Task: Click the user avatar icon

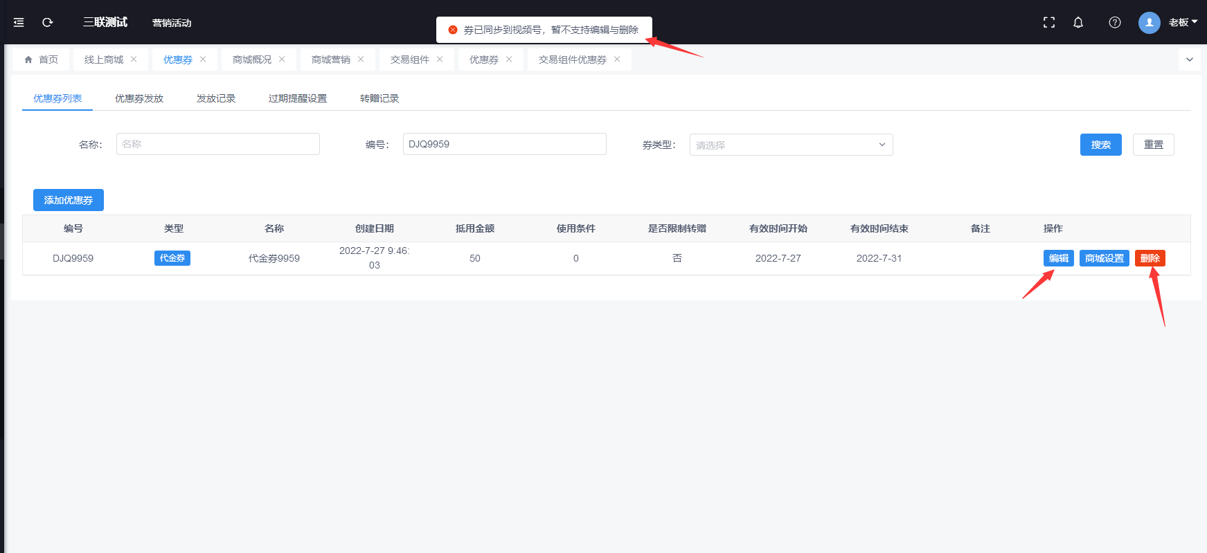Action: [x=1150, y=22]
